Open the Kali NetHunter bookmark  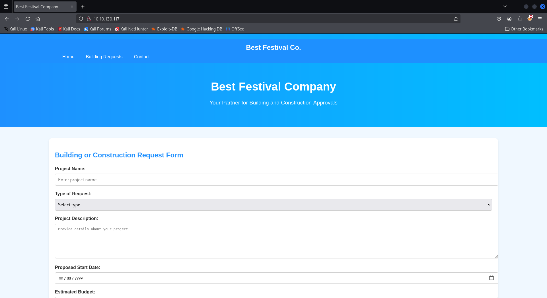point(131,29)
